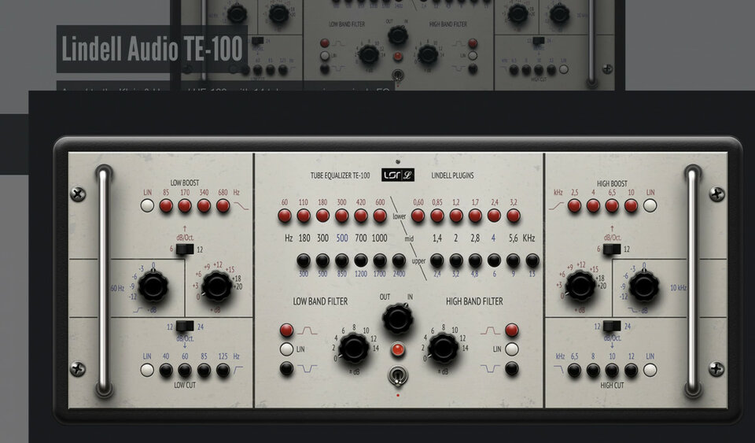This screenshot has width=755, height=443.
Task: Choose the black 1700 upper band button
Action: (x=380, y=260)
